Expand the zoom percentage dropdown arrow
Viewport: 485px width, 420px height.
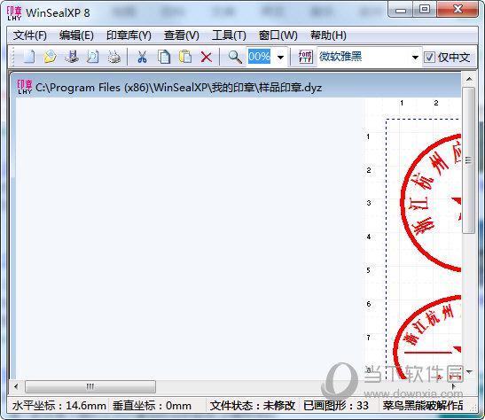tap(280, 58)
